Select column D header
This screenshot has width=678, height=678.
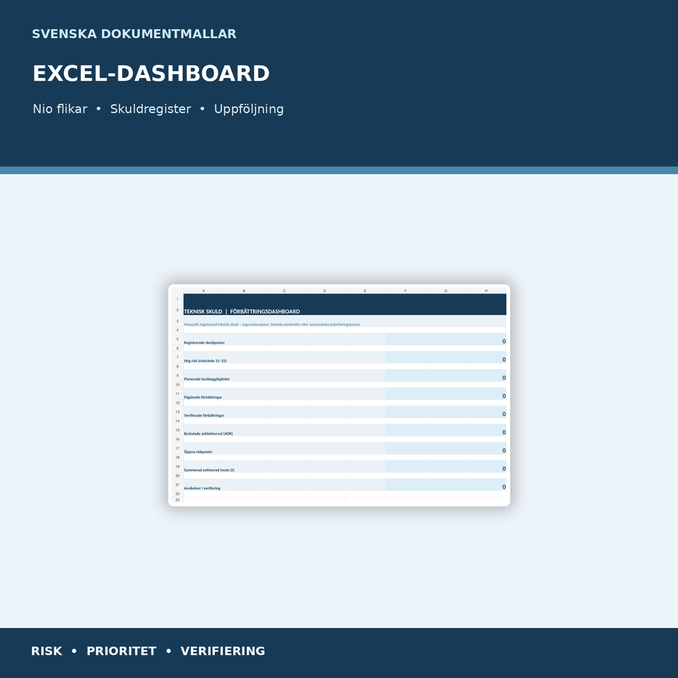(x=325, y=290)
